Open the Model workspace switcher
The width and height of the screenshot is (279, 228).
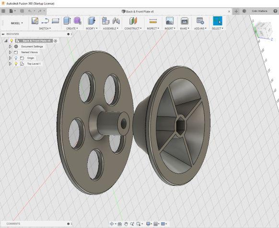click(x=17, y=23)
